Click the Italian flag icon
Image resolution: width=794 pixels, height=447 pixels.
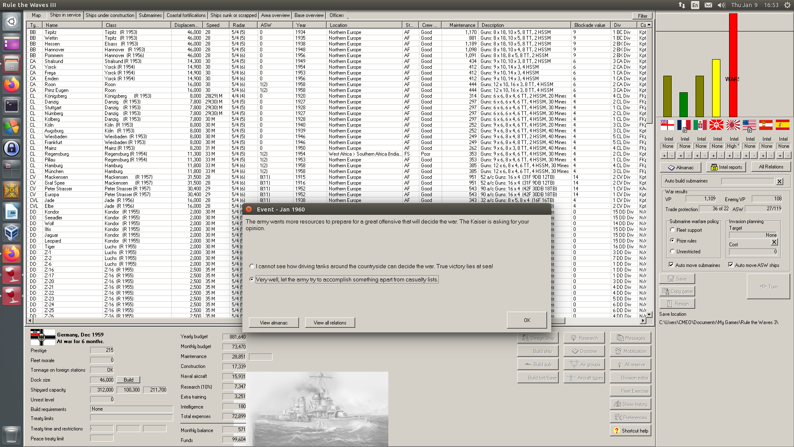(x=700, y=125)
